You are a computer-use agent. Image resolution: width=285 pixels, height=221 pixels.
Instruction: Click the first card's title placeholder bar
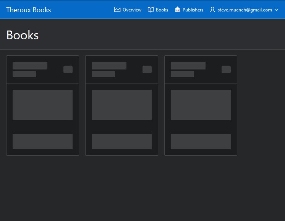pos(30,66)
